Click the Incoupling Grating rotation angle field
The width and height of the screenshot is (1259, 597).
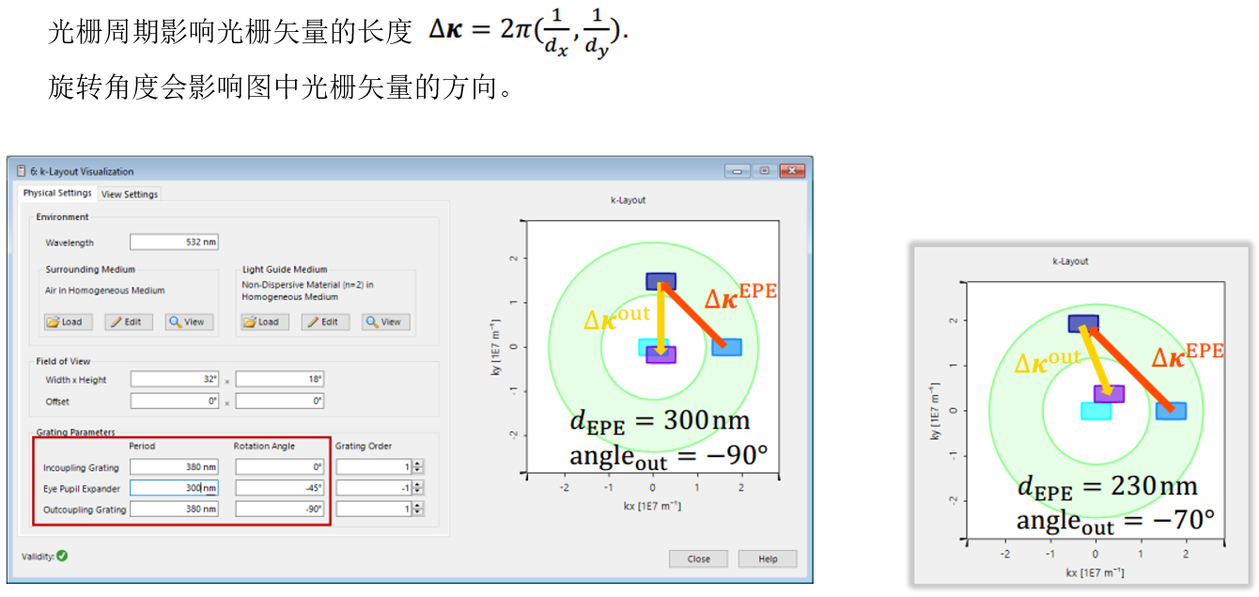click(279, 466)
